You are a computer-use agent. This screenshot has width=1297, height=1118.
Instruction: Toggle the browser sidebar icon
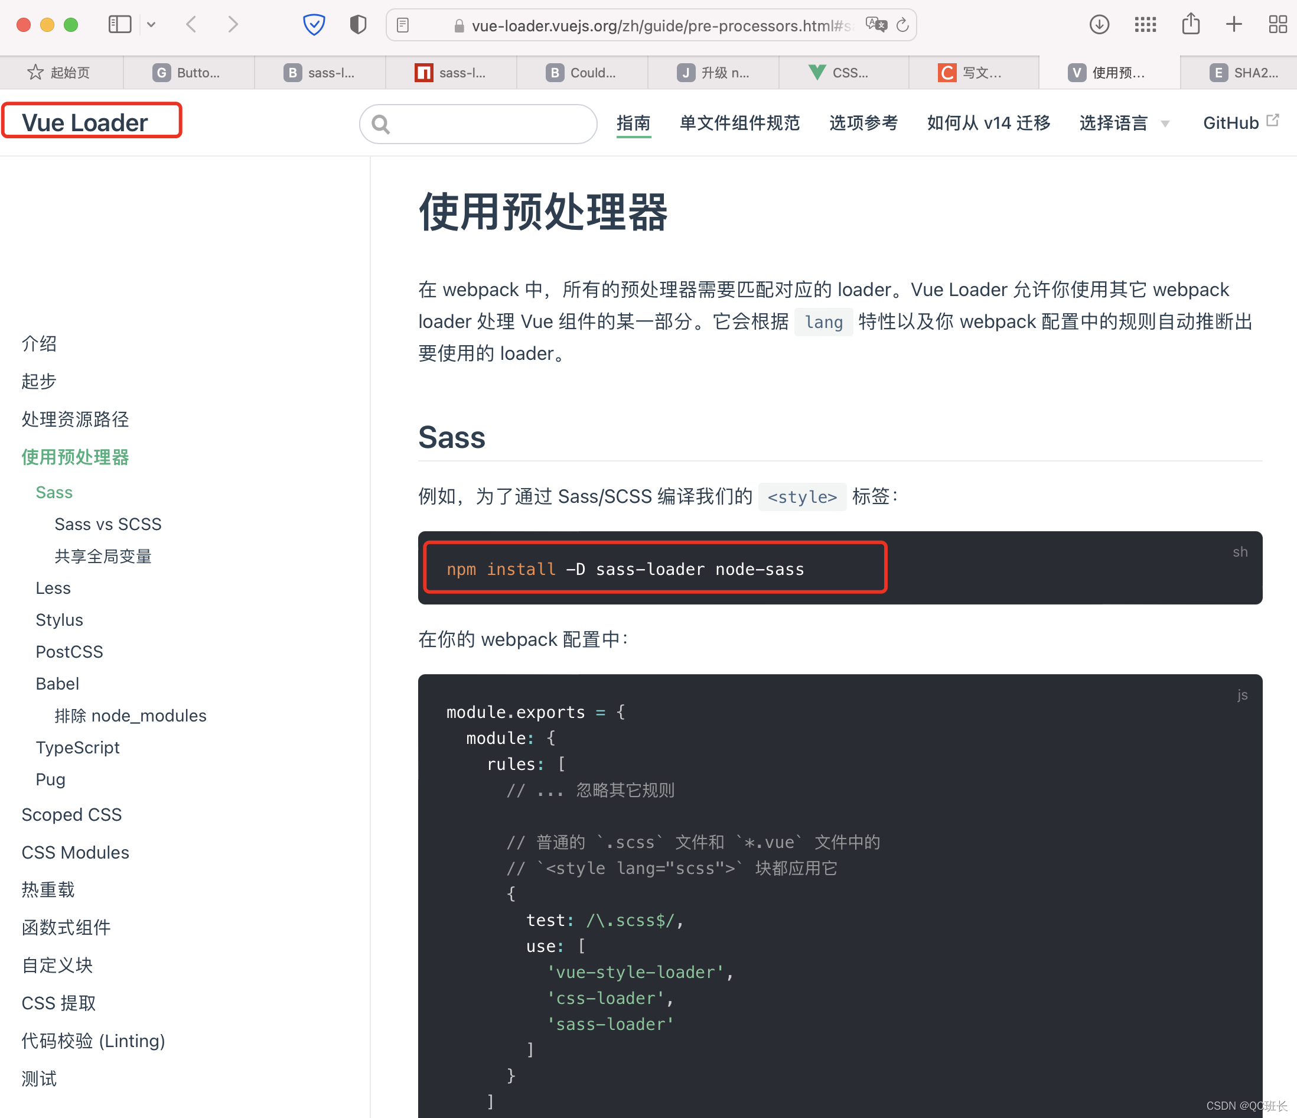coord(119,24)
